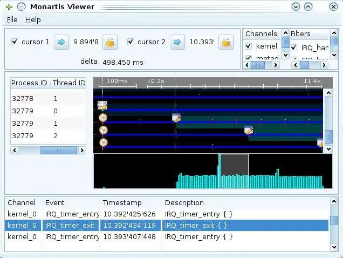Select process row 32778 thread 1
Screen dimensions: 343x258
49,99
